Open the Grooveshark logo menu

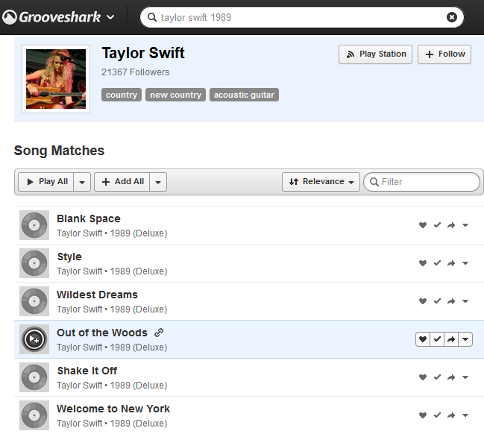59,17
